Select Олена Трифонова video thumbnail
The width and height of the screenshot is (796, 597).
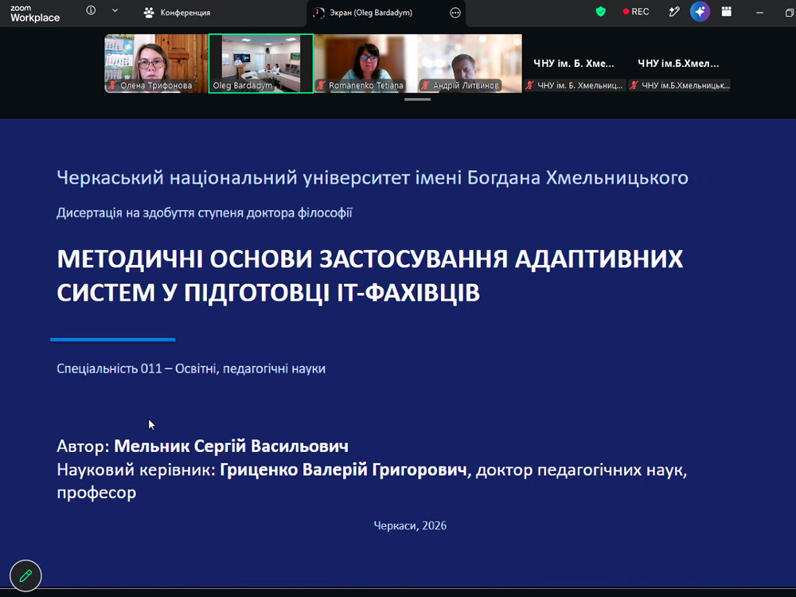(x=156, y=64)
